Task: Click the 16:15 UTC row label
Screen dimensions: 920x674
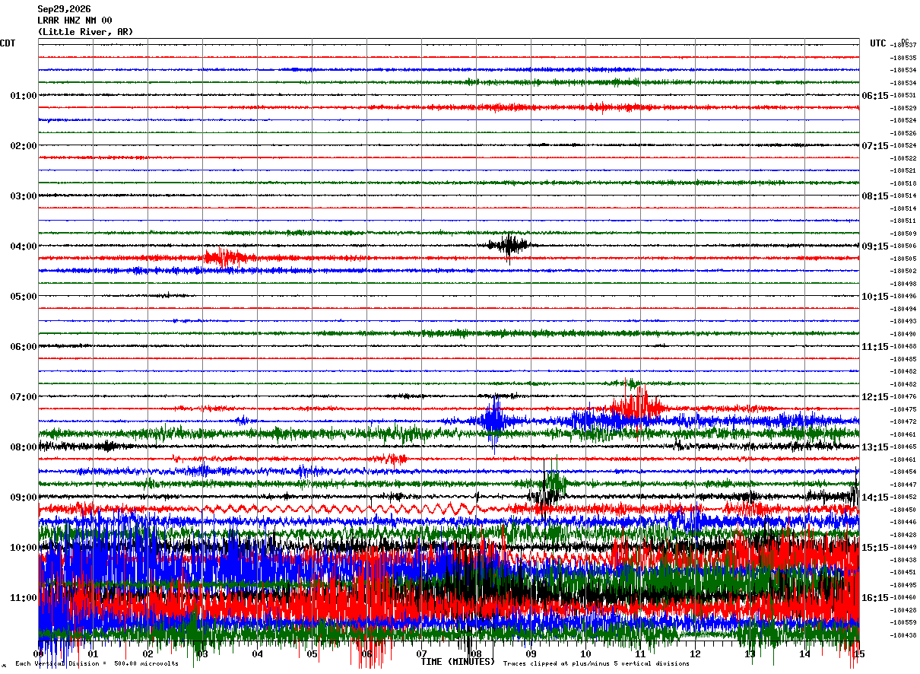Action: point(874,598)
